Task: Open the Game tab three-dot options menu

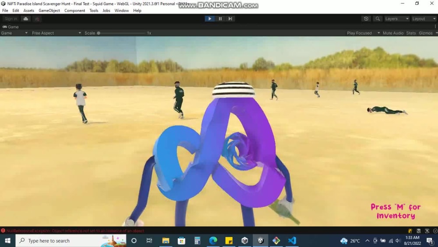Action: pos(435,27)
